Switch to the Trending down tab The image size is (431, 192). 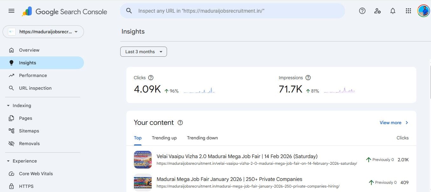(202, 138)
